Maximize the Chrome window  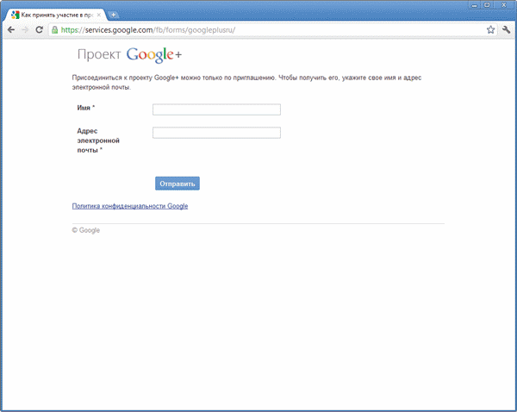coord(487,5)
